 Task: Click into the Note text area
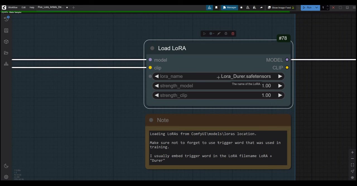pyautogui.click(x=218, y=148)
